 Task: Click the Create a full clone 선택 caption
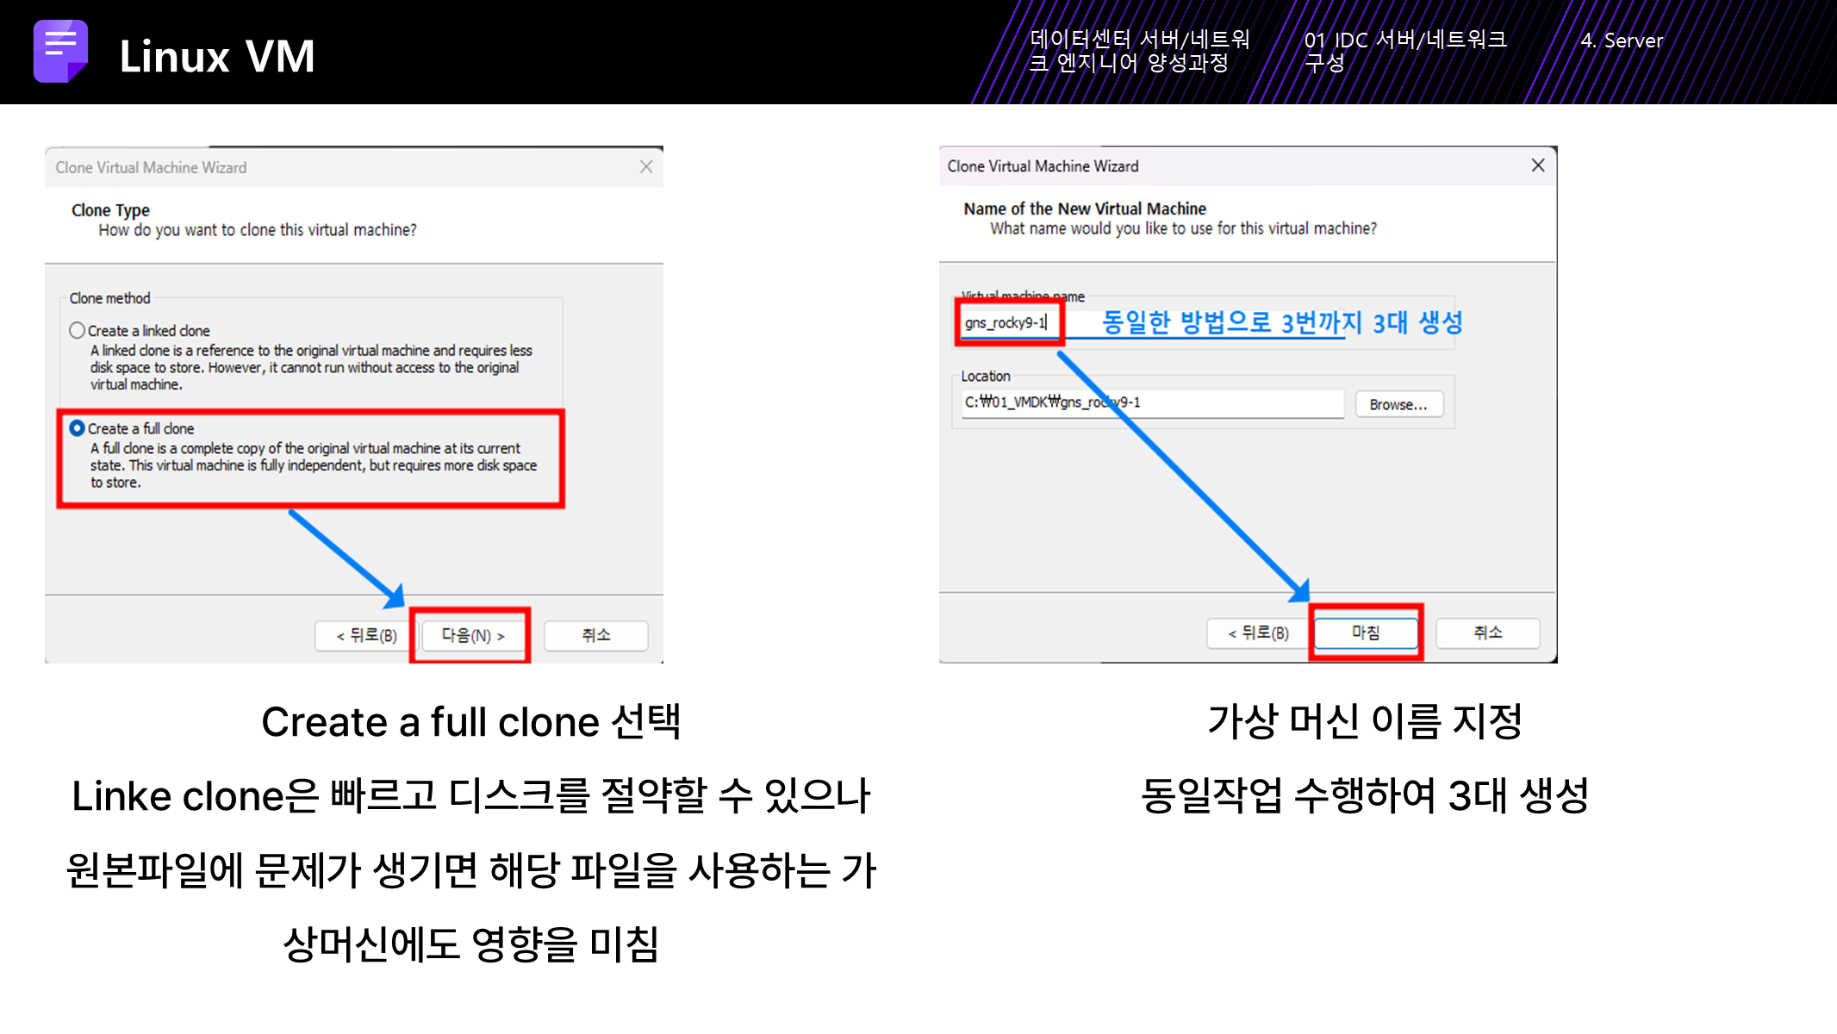pos(470,722)
